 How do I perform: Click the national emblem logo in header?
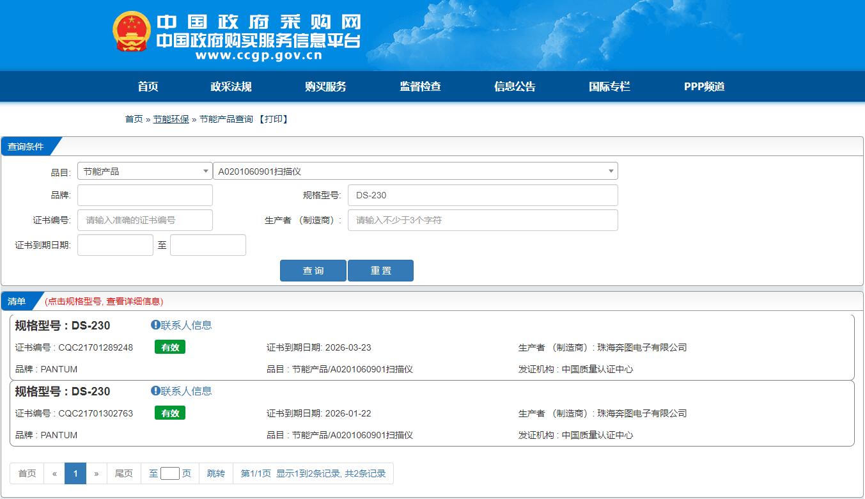pos(132,31)
